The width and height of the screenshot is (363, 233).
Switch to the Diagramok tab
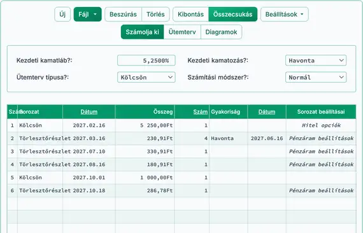click(x=221, y=32)
